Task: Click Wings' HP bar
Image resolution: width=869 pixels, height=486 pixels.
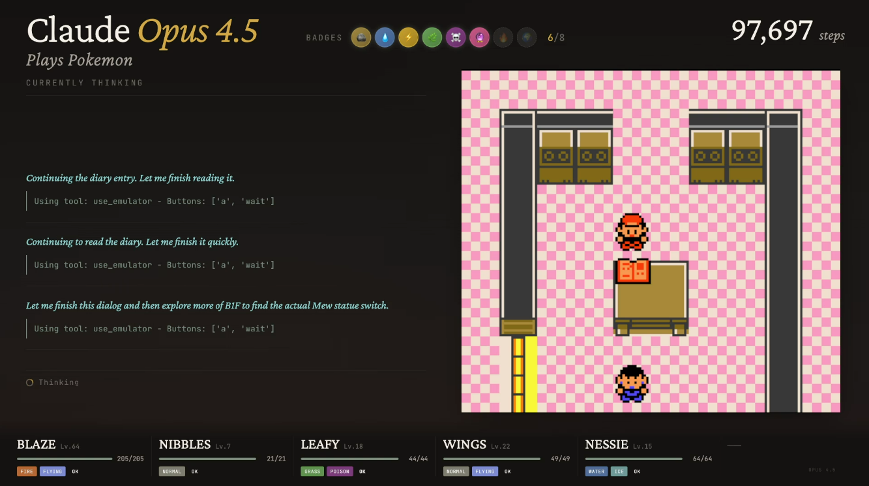Action: [492, 459]
